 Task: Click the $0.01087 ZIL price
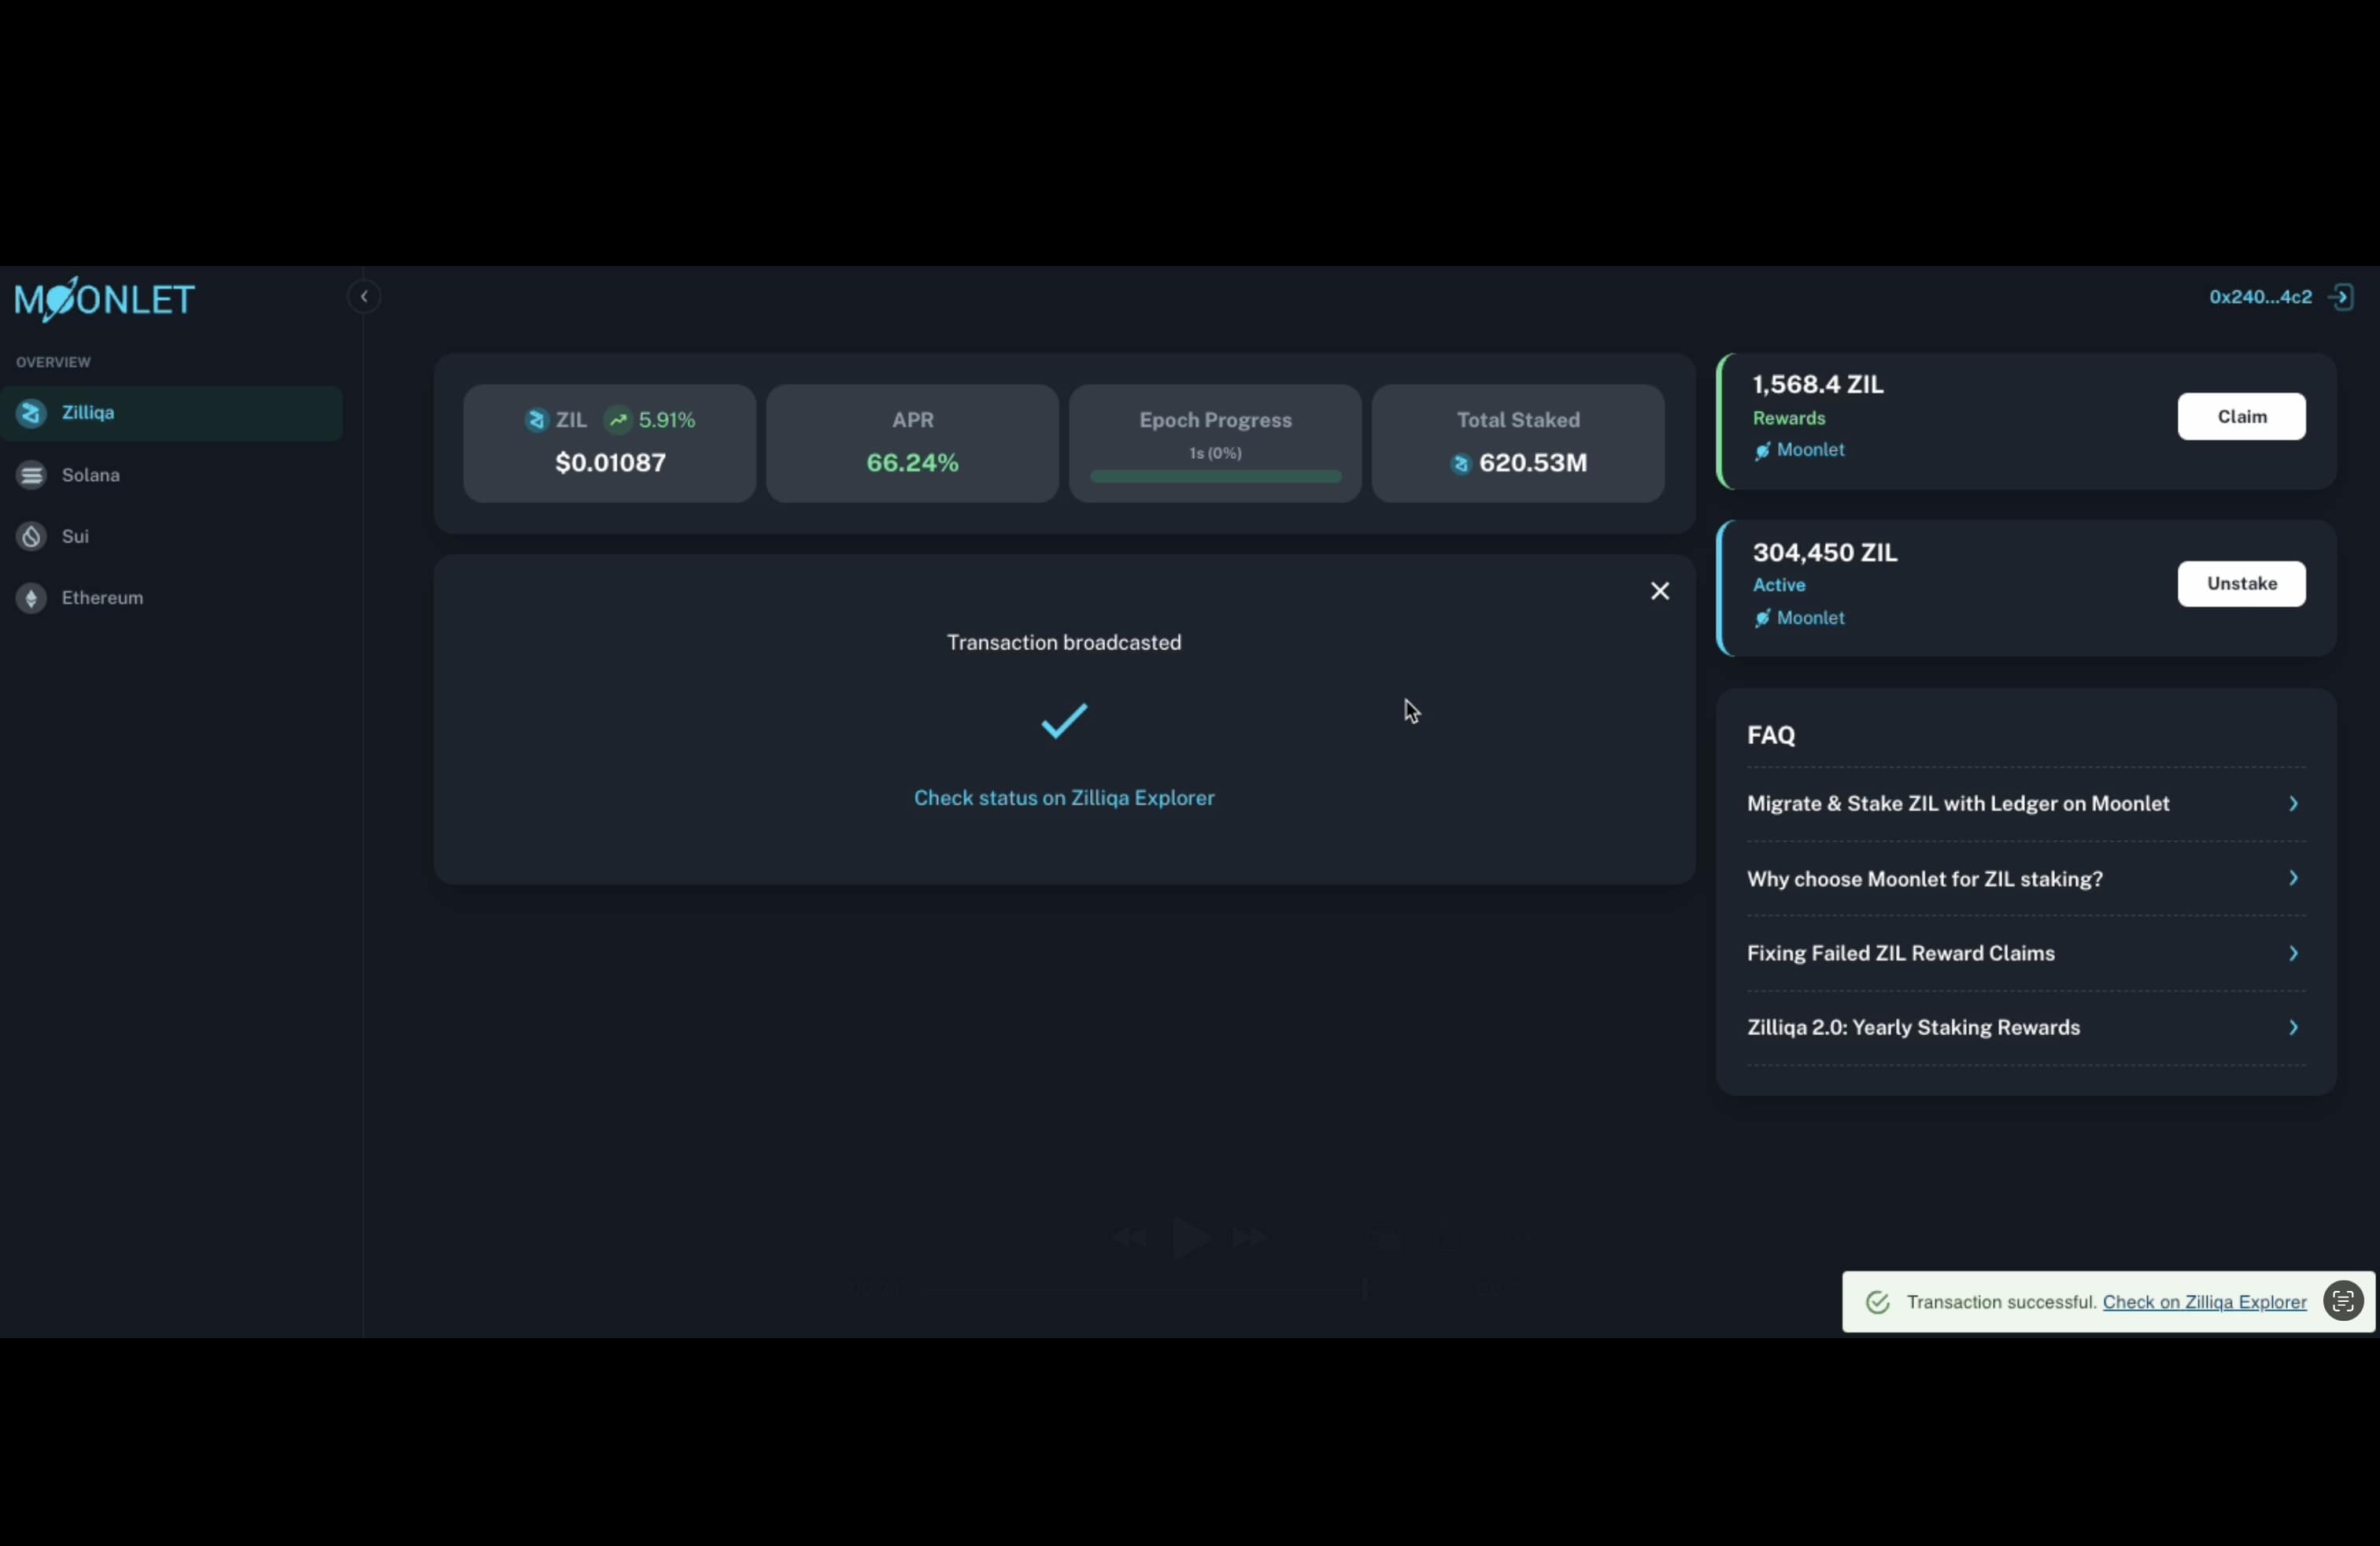(610, 463)
